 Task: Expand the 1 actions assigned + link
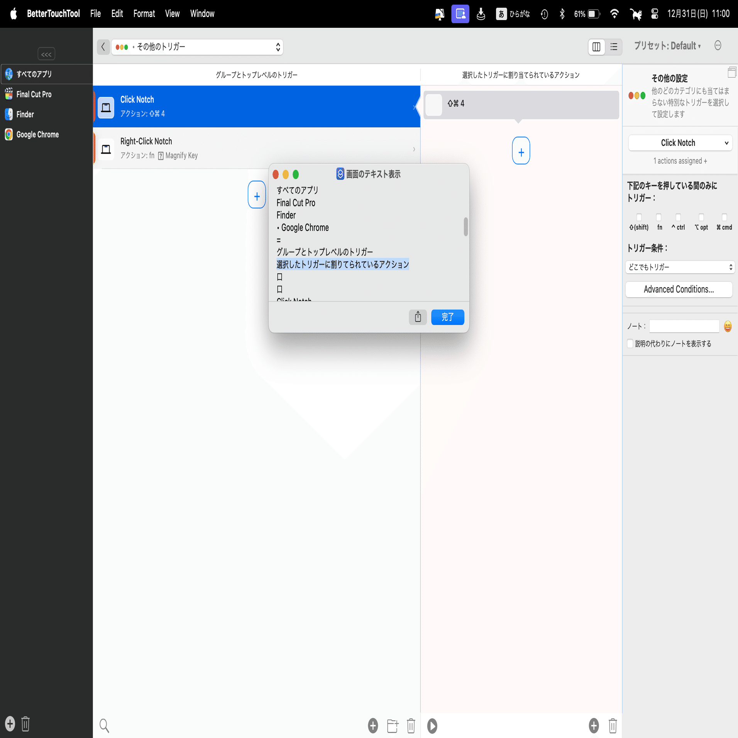tap(680, 161)
